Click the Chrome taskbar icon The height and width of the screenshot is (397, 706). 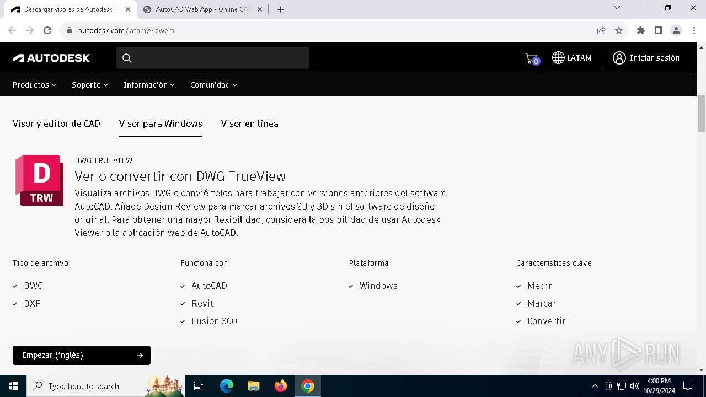pos(308,386)
